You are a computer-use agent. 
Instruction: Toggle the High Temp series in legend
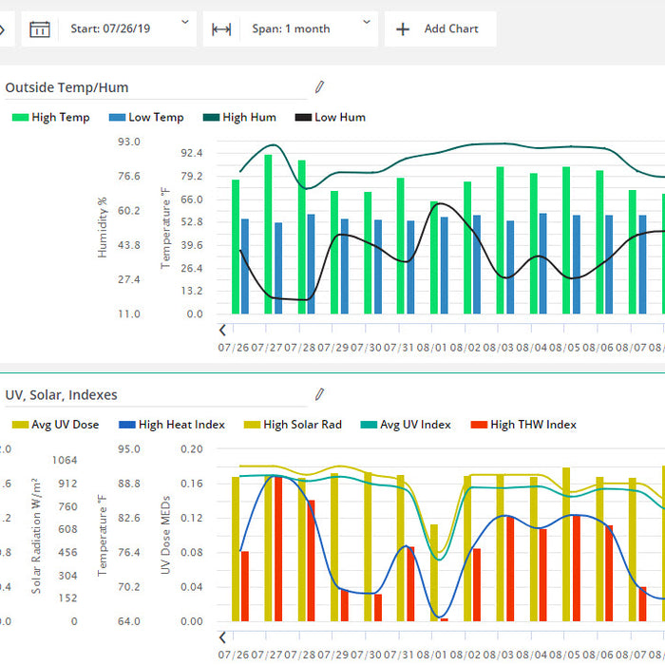click(51, 118)
